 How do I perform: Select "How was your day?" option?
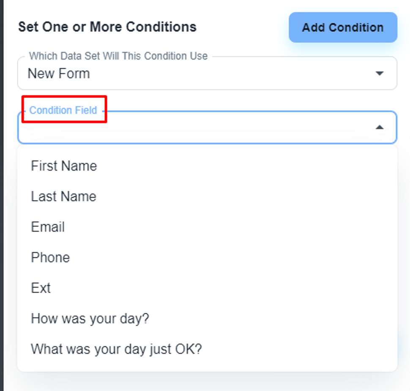(x=90, y=318)
